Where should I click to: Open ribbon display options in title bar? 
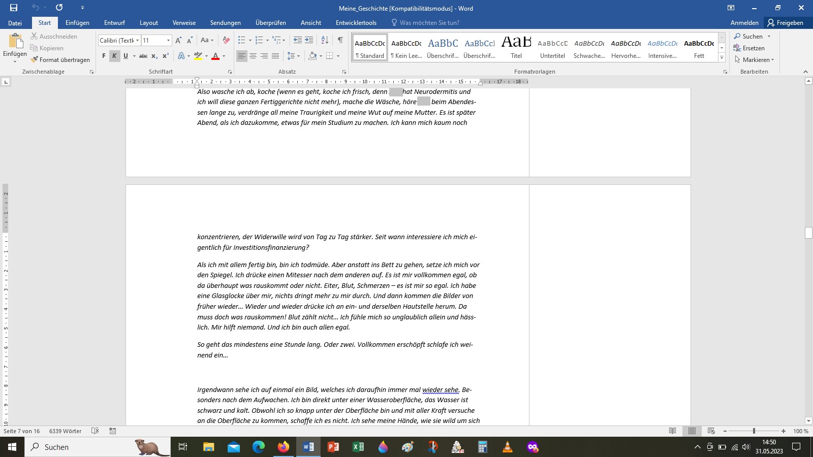(731, 8)
